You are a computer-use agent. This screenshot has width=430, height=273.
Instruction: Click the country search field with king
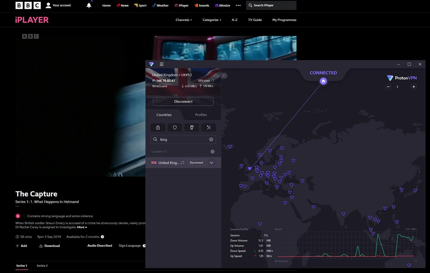pyautogui.click(x=183, y=140)
